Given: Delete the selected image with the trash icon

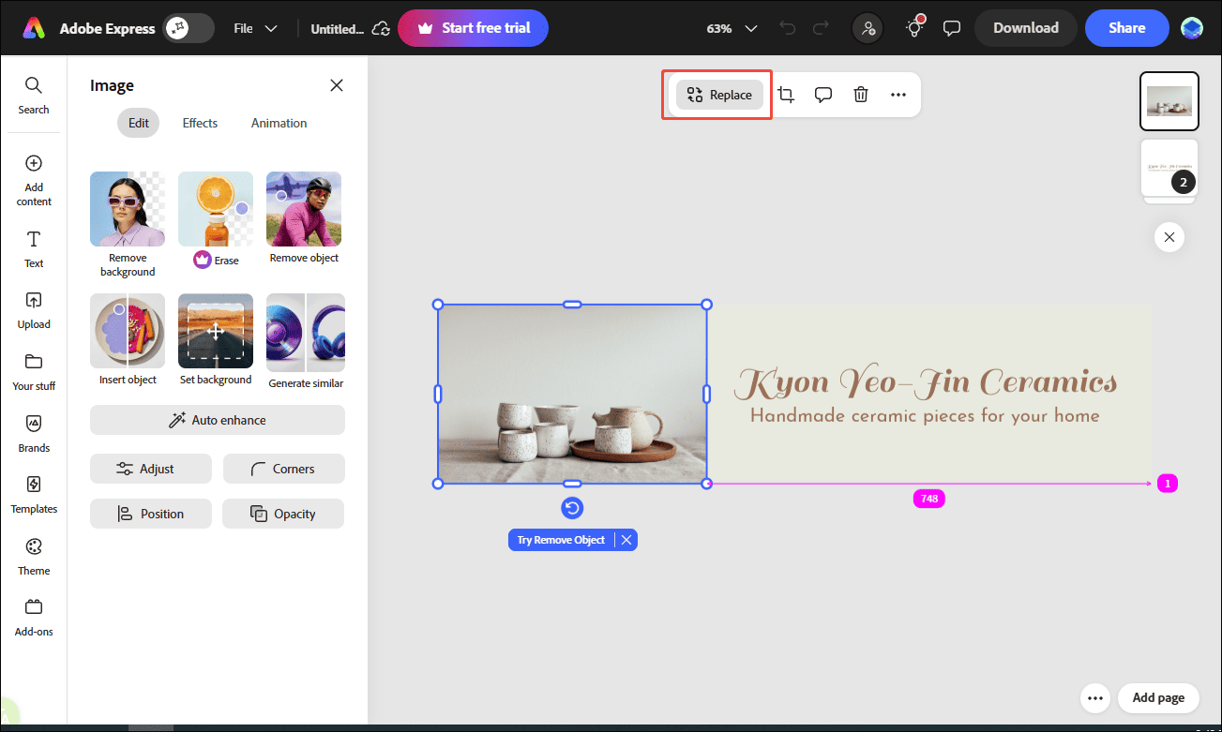Looking at the screenshot, I should click(860, 94).
